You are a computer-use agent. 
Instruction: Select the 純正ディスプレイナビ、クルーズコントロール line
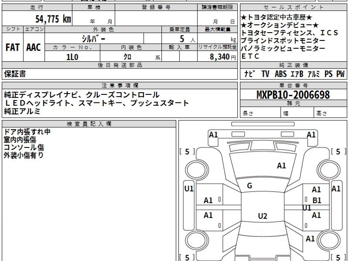(81, 95)
